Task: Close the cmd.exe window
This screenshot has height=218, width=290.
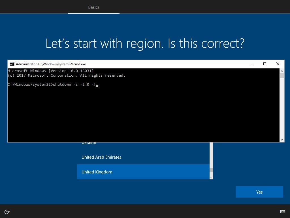Action: pos(278,64)
